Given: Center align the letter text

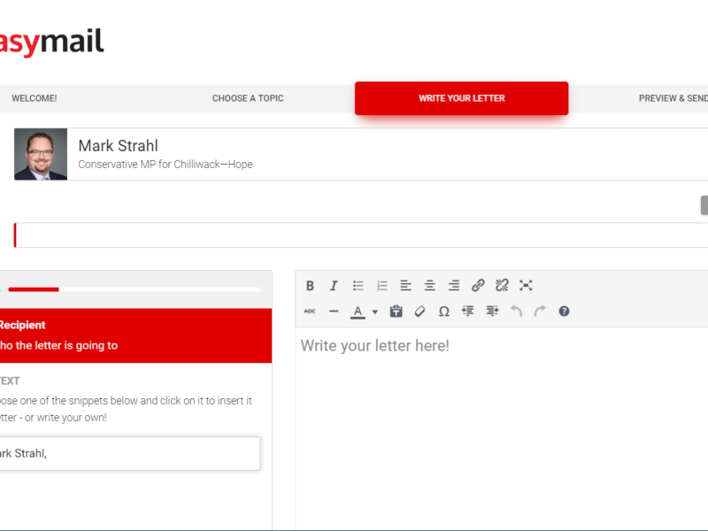Looking at the screenshot, I should (429, 286).
